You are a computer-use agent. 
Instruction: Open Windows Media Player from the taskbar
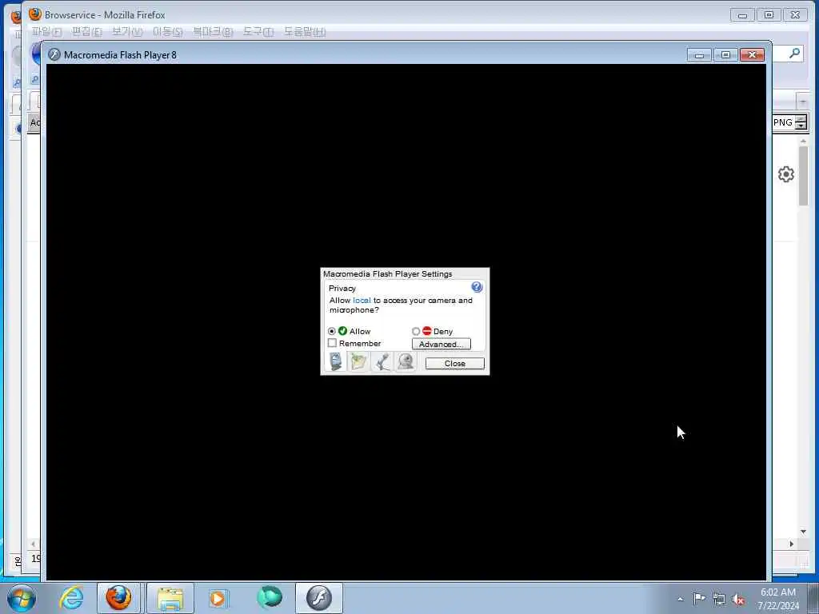click(218, 598)
